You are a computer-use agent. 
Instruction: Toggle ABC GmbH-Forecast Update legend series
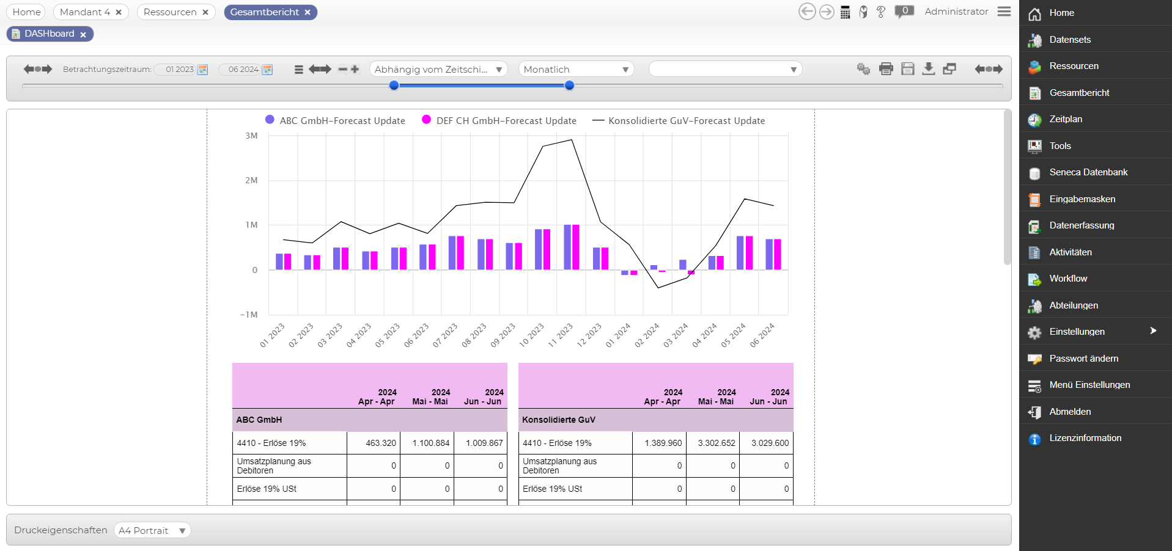tap(335, 121)
